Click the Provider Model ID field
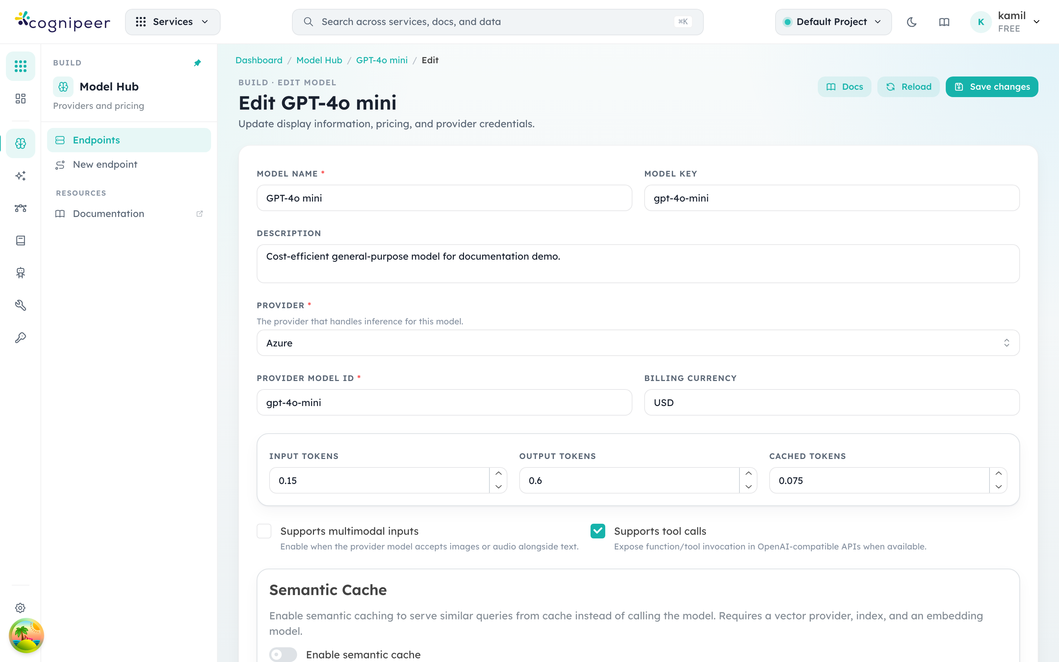Image resolution: width=1059 pixels, height=662 pixels. (x=444, y=402)
